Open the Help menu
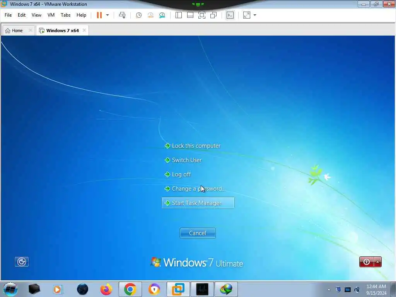The height and width of the screenshot is (297, 396). tap(81, 15)
